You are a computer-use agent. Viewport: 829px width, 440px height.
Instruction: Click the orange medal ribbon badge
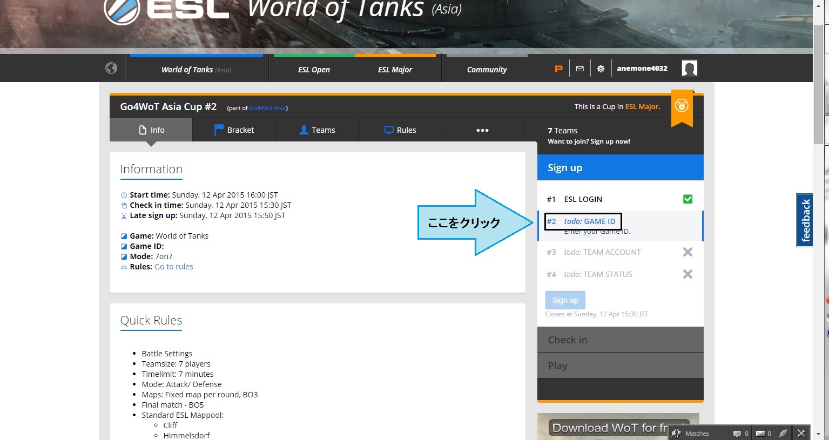point(682,106)
